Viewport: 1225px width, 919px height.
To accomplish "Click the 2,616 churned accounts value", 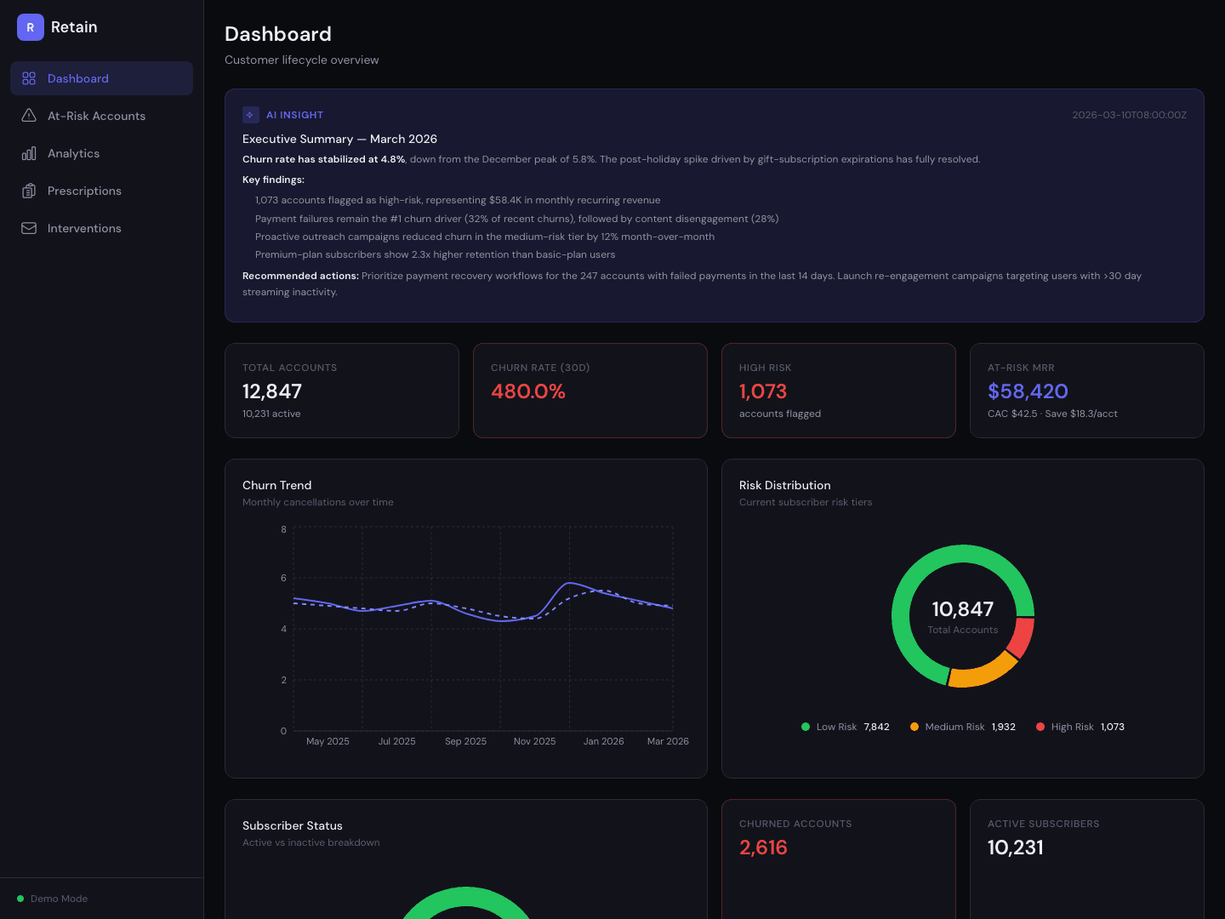I will (x=763, y=848).
